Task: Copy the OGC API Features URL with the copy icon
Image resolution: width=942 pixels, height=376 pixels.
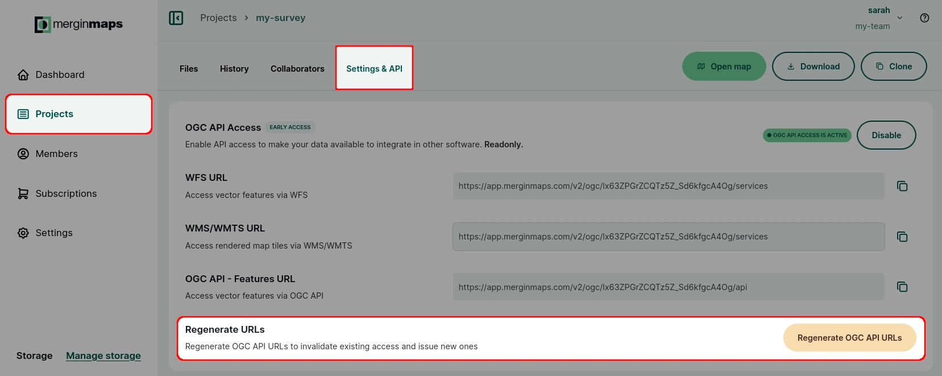Action: pyautogui.click(x=902, y=287)
